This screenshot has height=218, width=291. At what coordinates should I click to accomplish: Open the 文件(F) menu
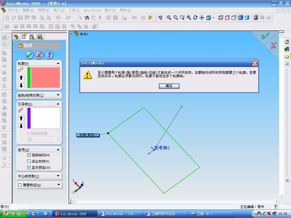tap(13, 10)
